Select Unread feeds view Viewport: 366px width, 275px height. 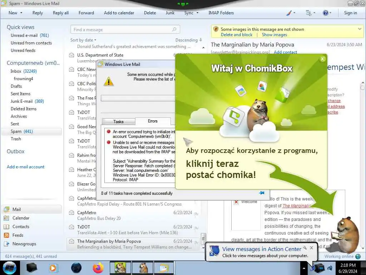[23, 50]
